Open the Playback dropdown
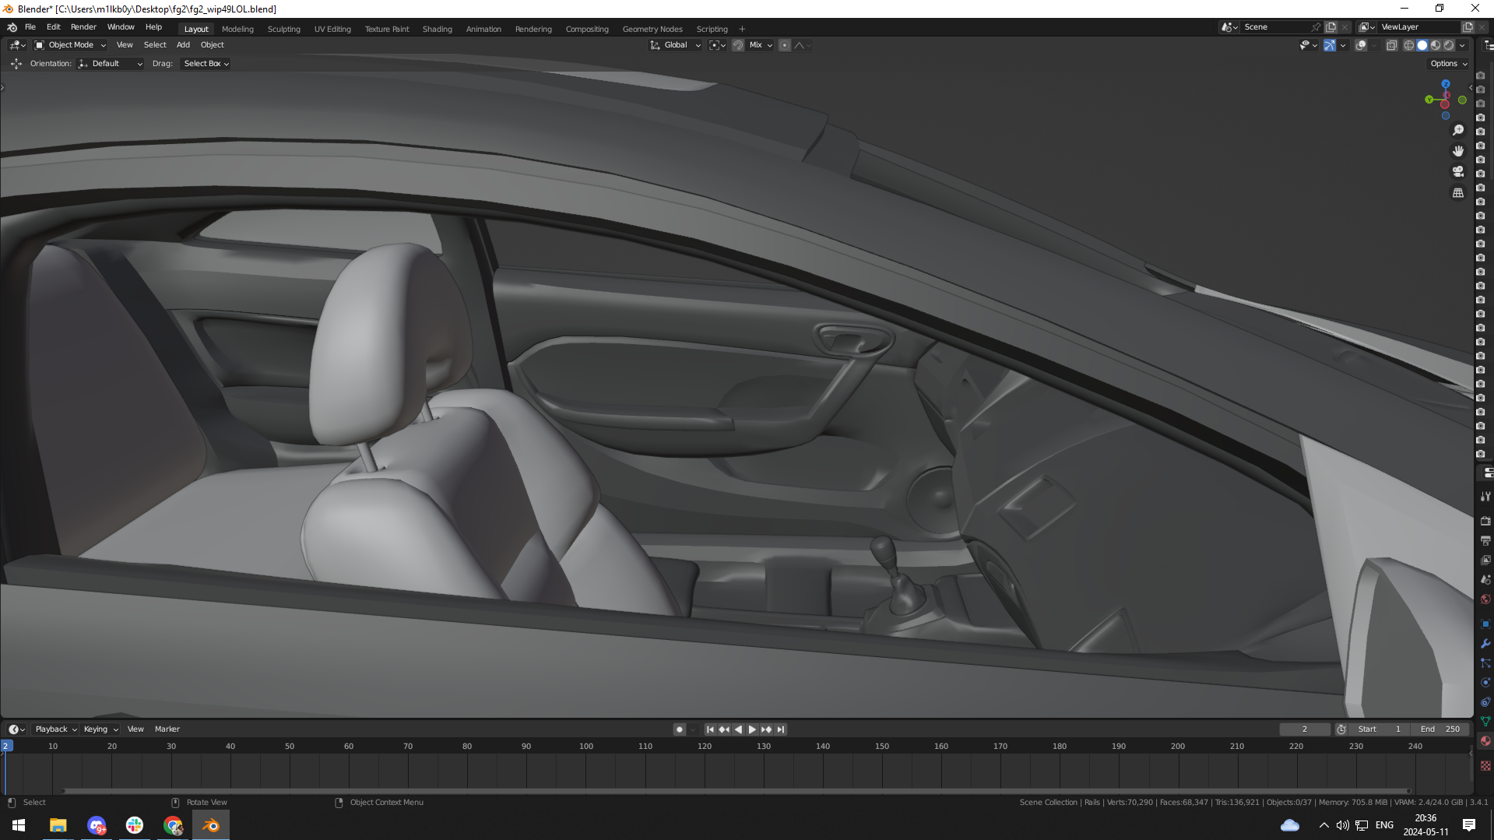The height and width of the screenshot is (840, 1494). (56, 729)
